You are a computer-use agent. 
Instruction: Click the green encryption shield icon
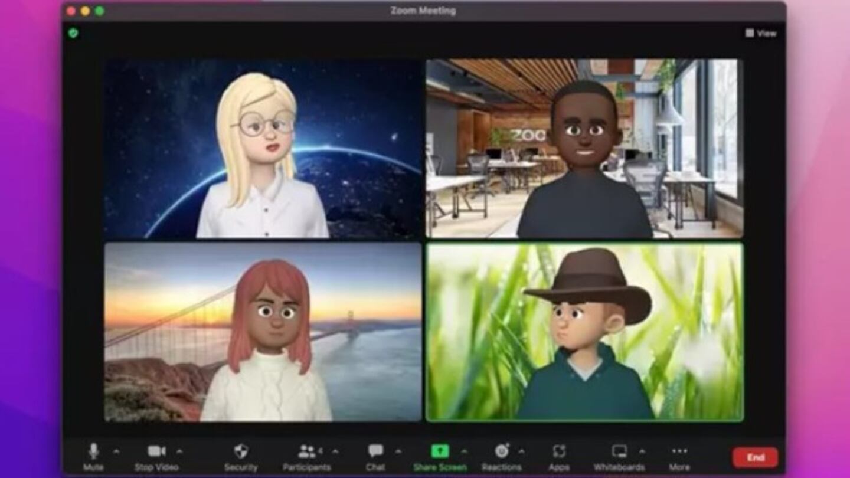[x=73, y=33]
